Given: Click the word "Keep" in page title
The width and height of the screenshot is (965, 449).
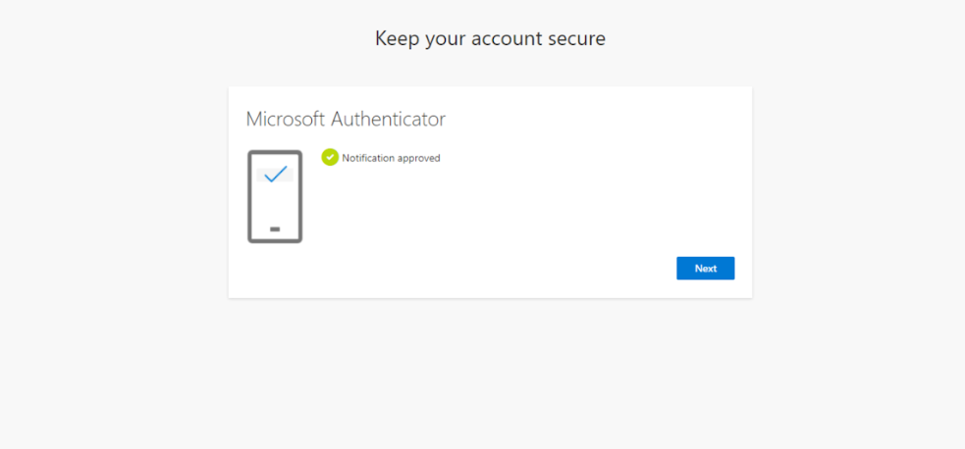Looking at the screenshot, I should click(396, 39).
